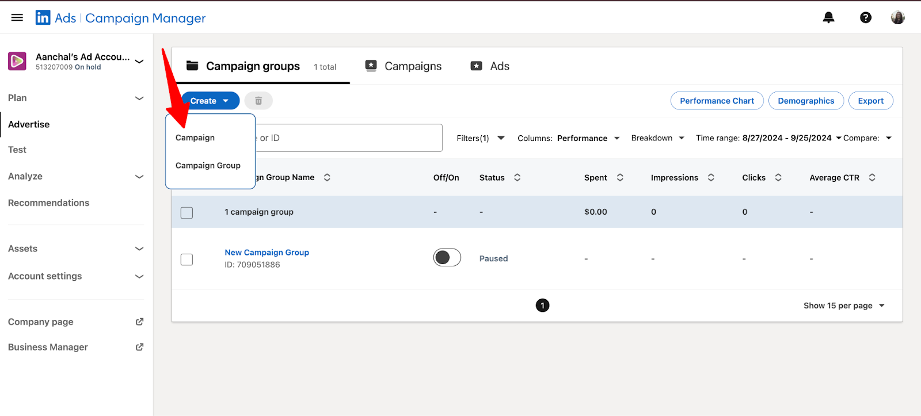
Task: Click the help question mark icon
Action: 865,17
